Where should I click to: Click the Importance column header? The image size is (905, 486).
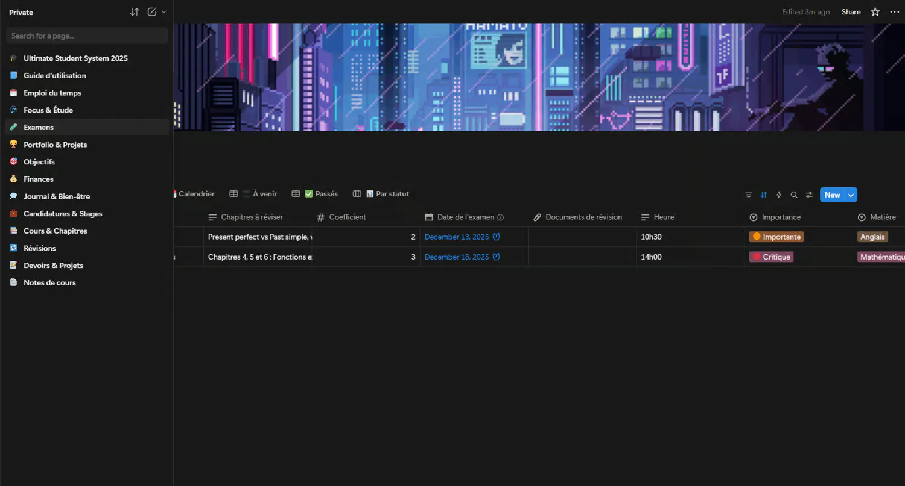click(x=799, y=217)
